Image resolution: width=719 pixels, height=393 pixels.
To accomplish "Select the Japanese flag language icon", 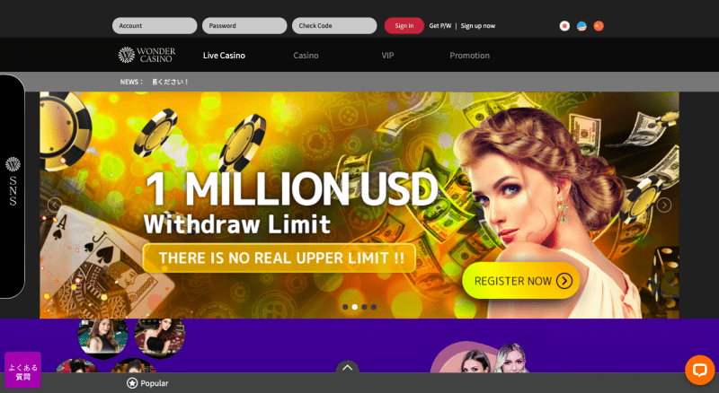I will (x=564, y=26).
